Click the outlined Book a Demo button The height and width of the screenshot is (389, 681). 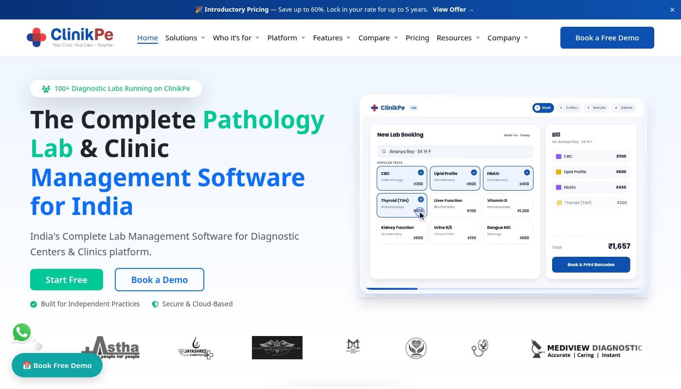[160, 280]
